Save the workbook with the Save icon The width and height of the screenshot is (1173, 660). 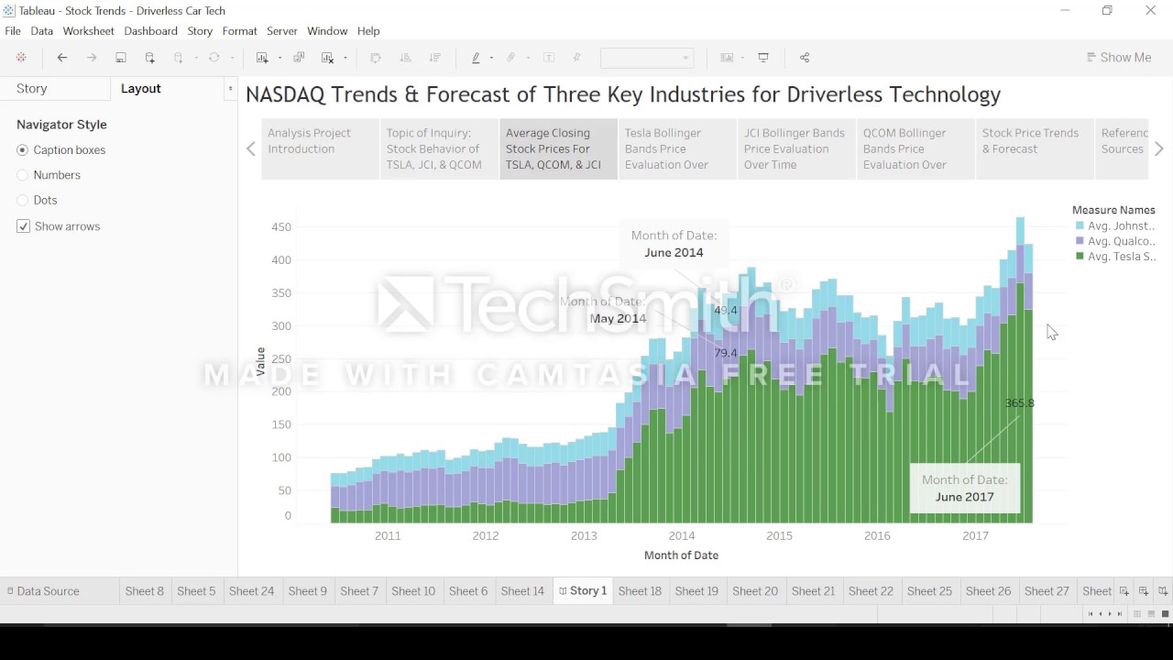121,58
